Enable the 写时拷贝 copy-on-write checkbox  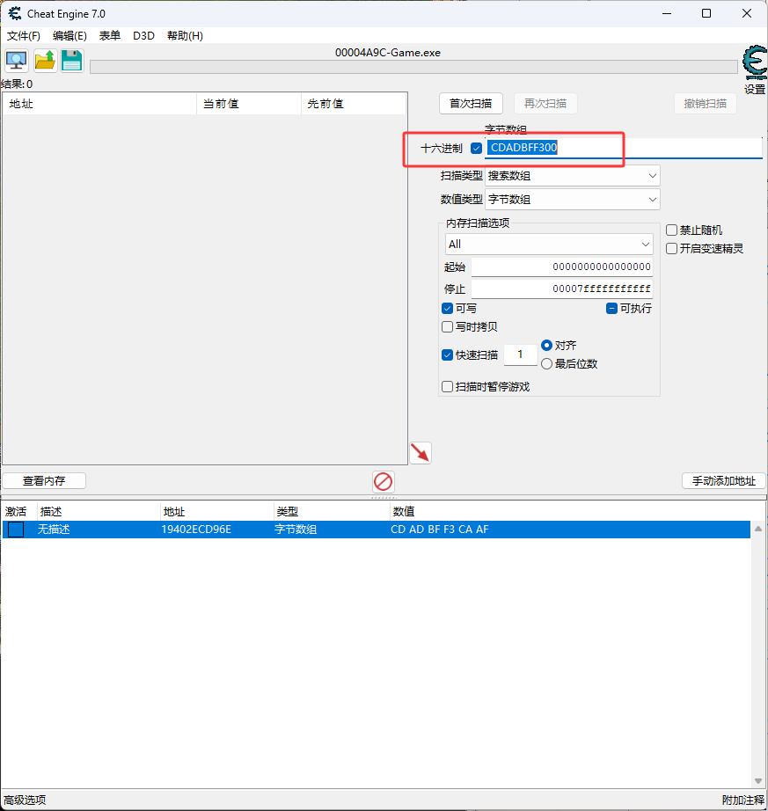click(448, 327)
